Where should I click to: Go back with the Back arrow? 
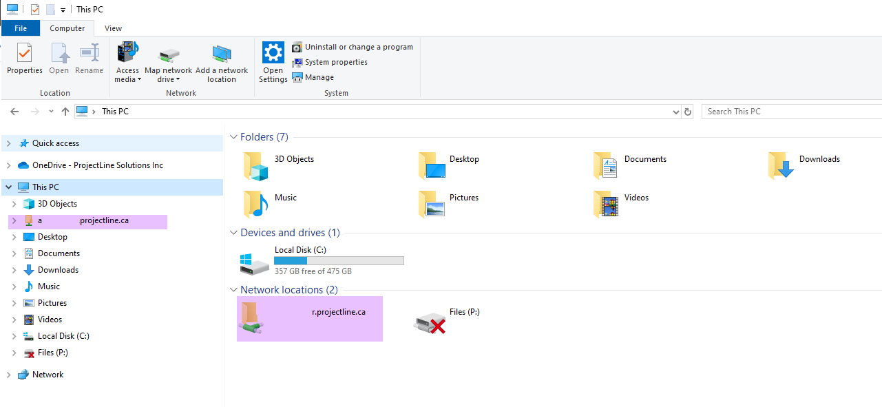click(14, 112)
